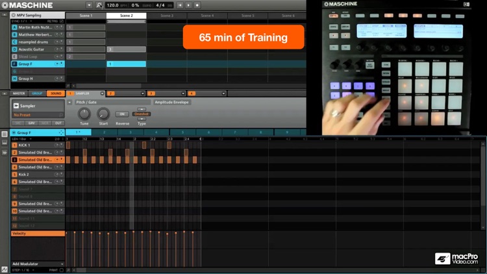
Task: Select sound 10 Simulated Old Bre slot icon
Action: click(x=14, y=211)
